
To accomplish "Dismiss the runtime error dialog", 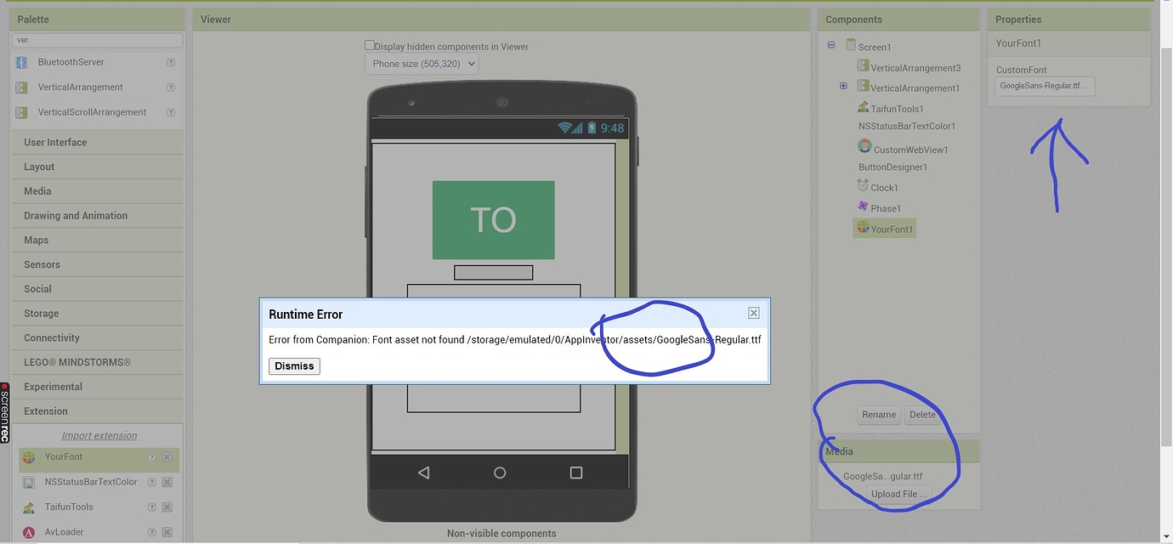I will pos(294,365).
